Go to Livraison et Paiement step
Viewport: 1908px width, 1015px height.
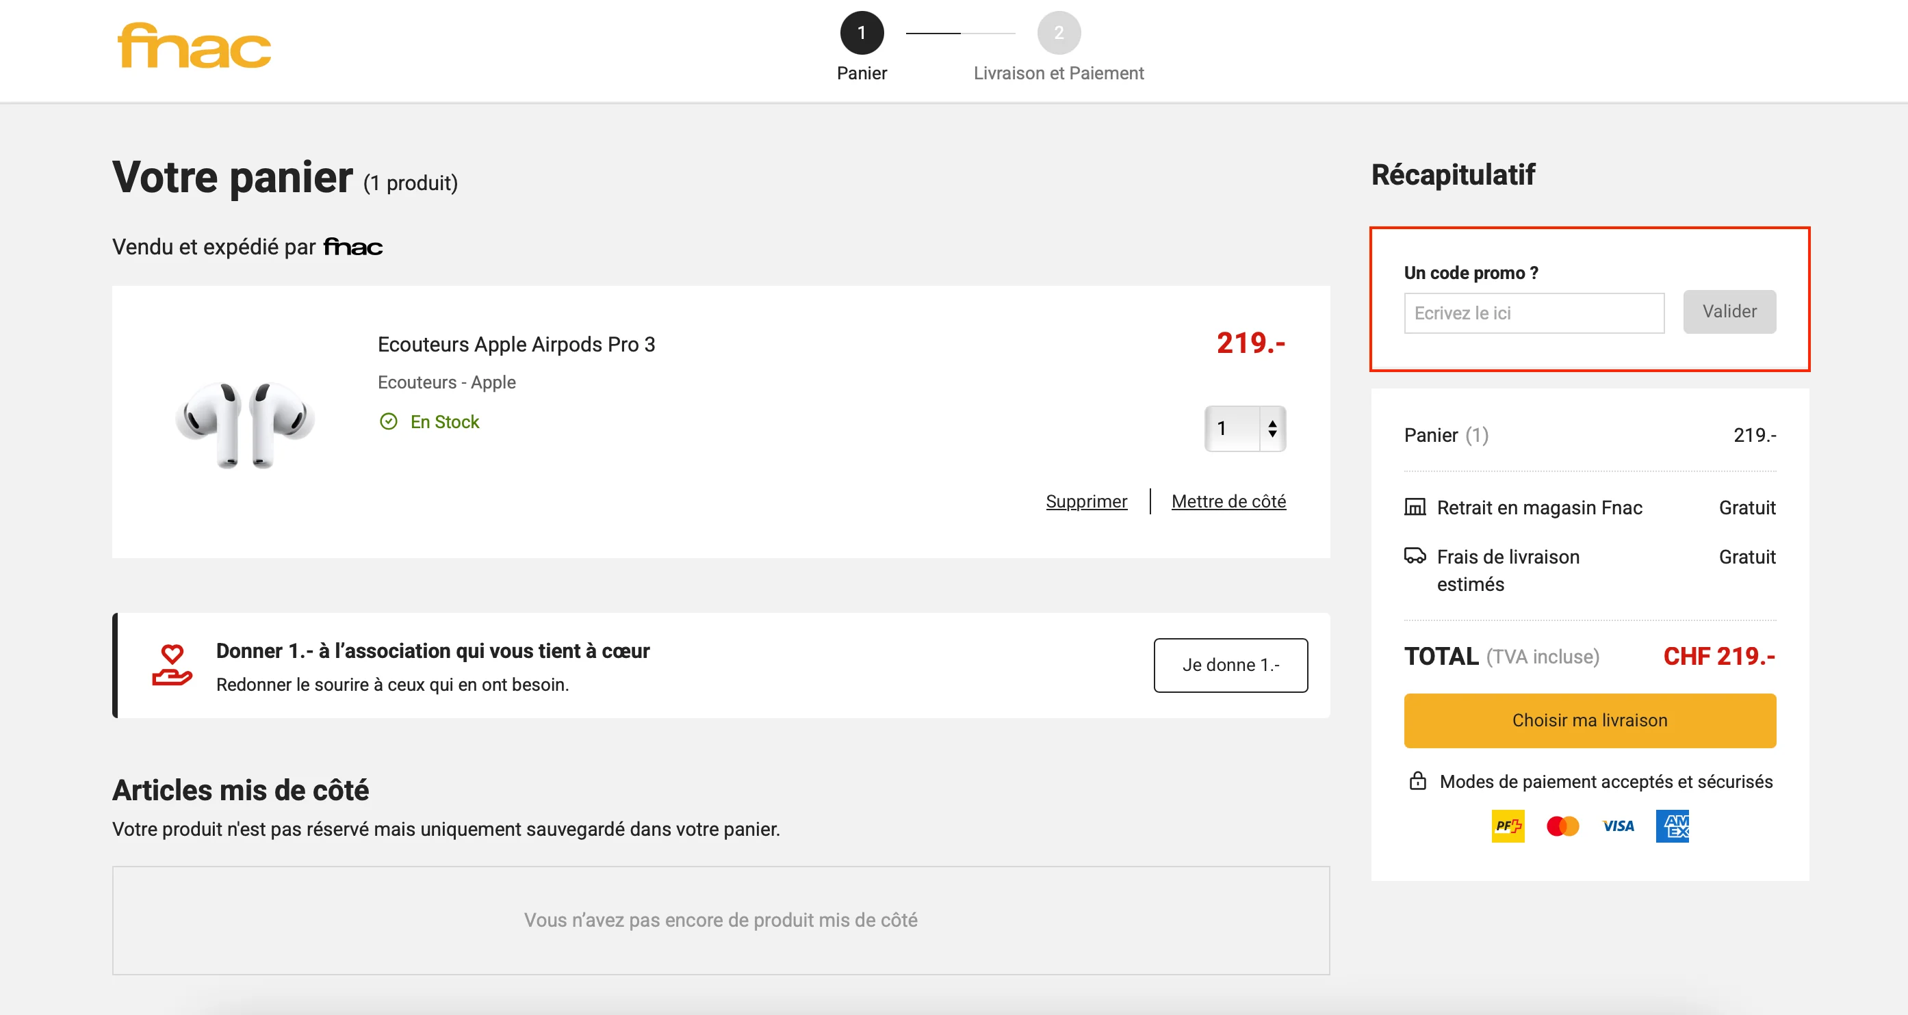tap(1059, 33)
